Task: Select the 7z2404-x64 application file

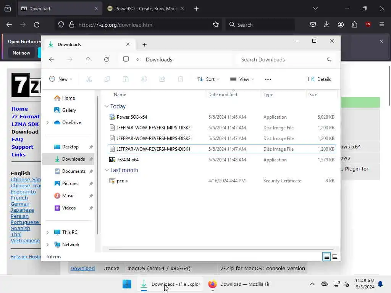Action: (x=222, y=160)
